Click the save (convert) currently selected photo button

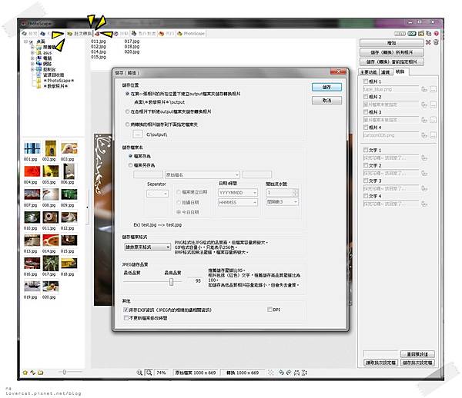pyautogui.click(x=392, y=62)
